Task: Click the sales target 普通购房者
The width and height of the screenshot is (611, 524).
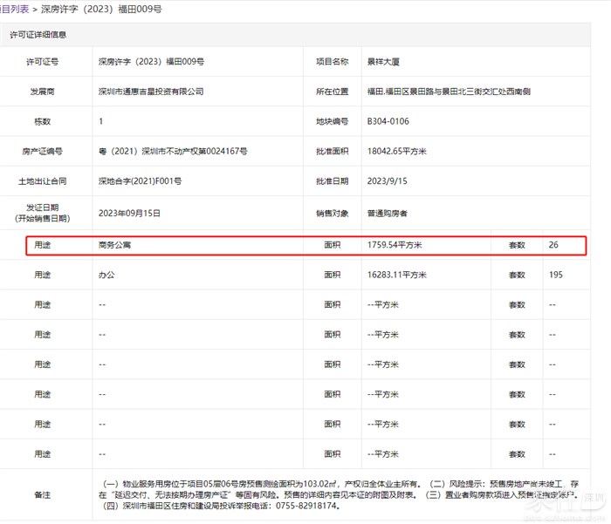Action: click(x=388, y=213)
